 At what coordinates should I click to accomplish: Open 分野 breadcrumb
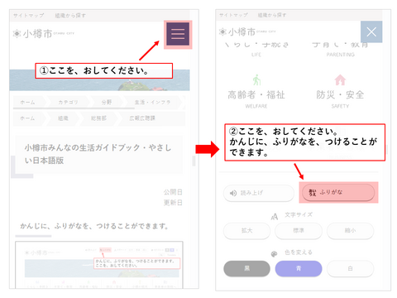point(107,102)
